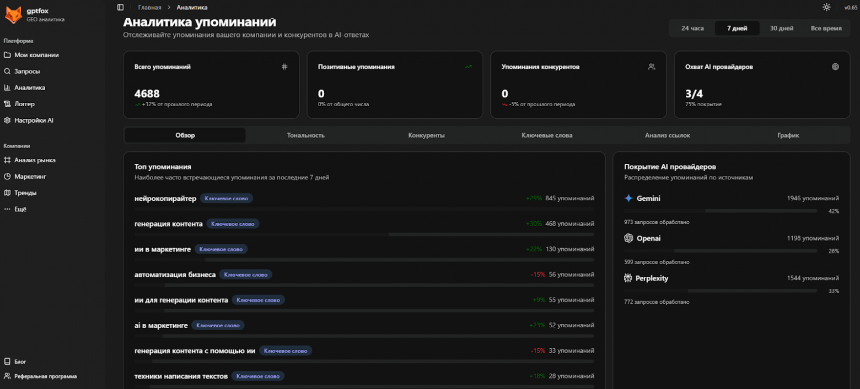Switch to the Тональность tab
The height and width of the screenshot is (389, 860).
click(x=305, y=135)
